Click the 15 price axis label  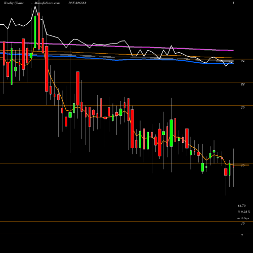click(242, 165)
